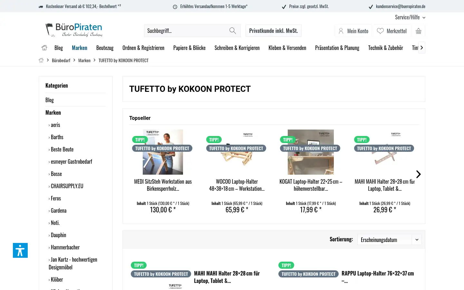Open the Marken menu item
Screen dimensions: 464x290
point(80,48)
